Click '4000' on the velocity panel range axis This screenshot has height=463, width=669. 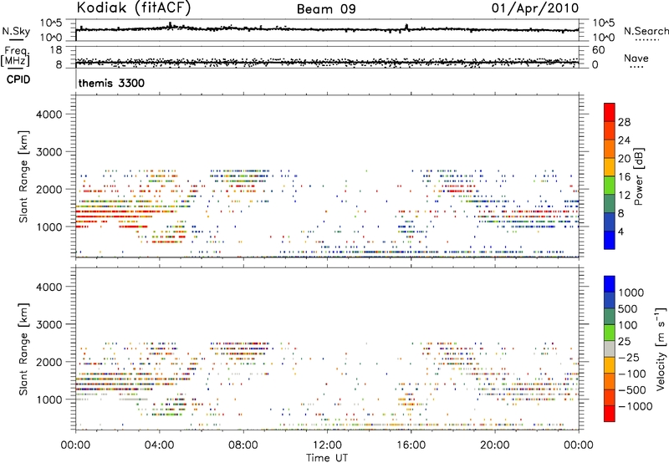(x=49, y=287)
